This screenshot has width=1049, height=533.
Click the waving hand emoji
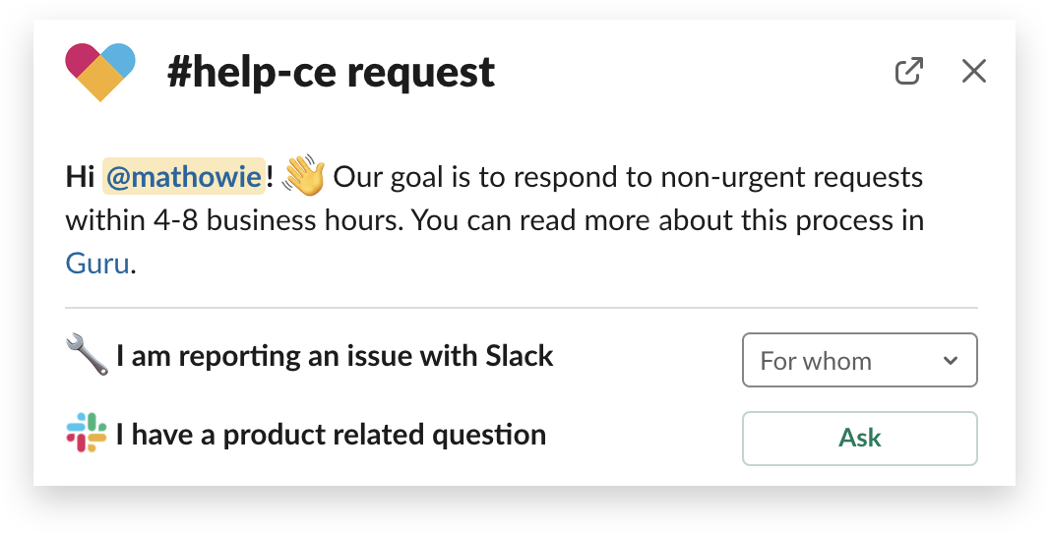click(303, 175)
